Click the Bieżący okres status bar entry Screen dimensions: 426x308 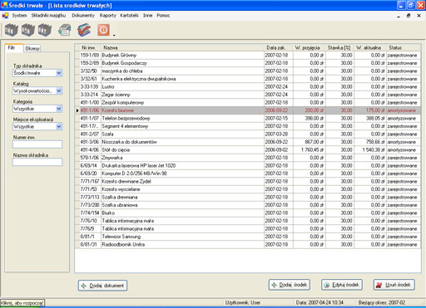382,303
